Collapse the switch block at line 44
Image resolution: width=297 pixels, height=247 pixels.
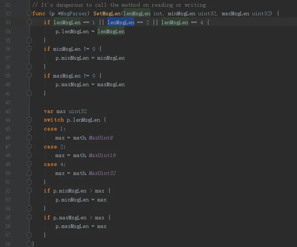[29, 120]
